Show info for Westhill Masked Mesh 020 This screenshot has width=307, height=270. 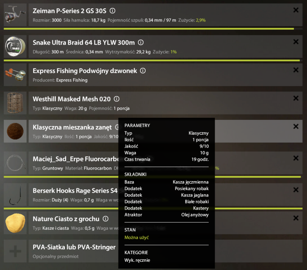click(x=117, y=99)
